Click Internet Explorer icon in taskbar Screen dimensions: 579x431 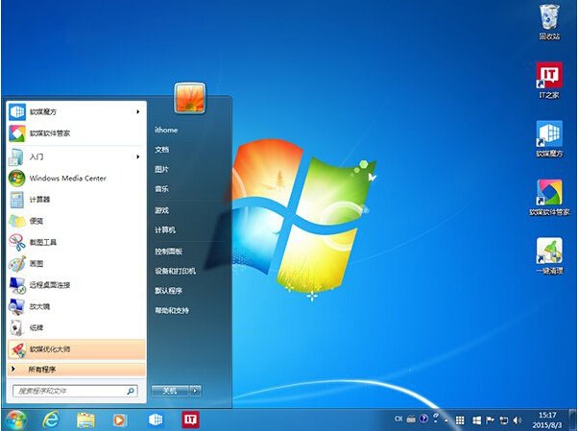pos(51,419)
